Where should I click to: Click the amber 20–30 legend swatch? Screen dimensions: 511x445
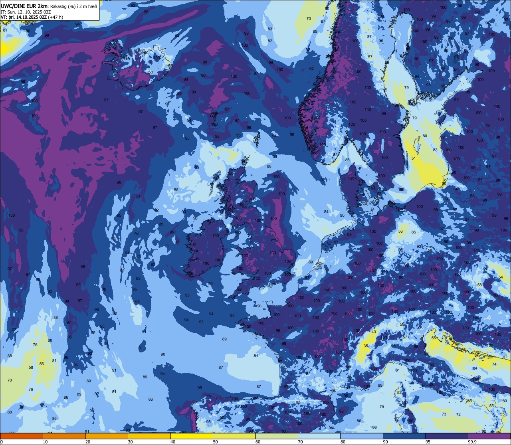click(x=107, y=436)
